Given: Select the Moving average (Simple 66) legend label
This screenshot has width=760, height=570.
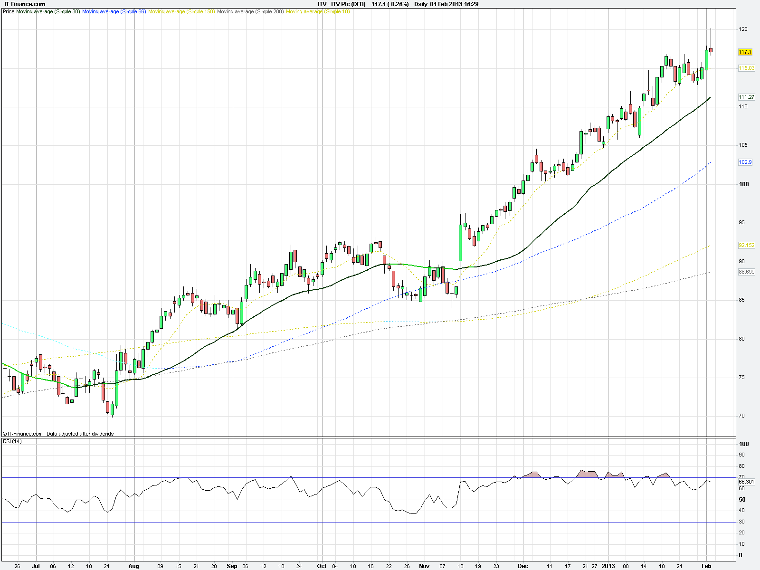Looking at the screenshot, I should (x=114, y=11).
